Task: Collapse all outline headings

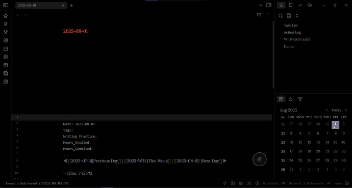Action: point(297,16)
